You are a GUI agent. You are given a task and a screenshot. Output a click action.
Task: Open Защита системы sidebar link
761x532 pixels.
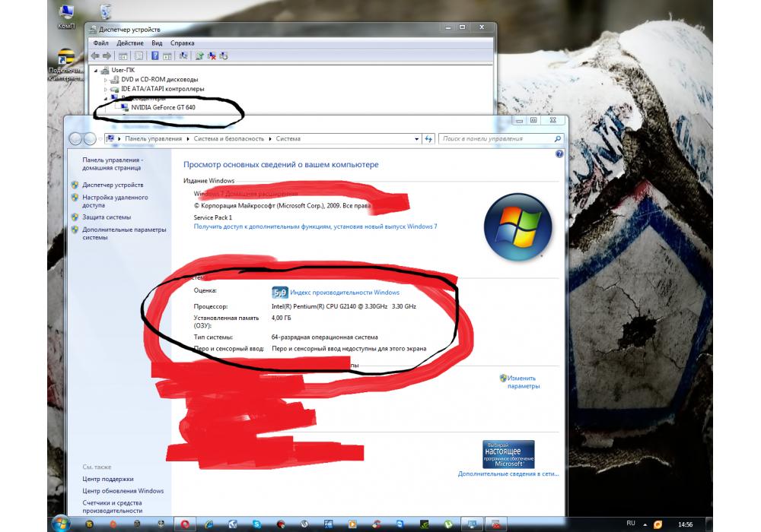click(107, 217)
